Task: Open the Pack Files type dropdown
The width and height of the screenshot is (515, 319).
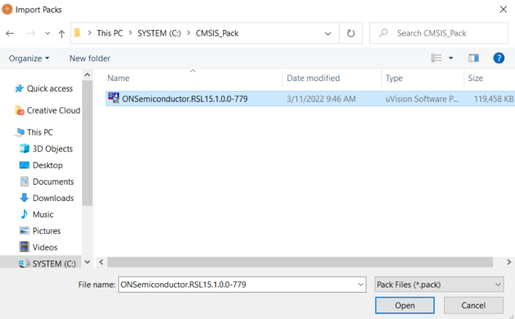Action: pos(439,285)
